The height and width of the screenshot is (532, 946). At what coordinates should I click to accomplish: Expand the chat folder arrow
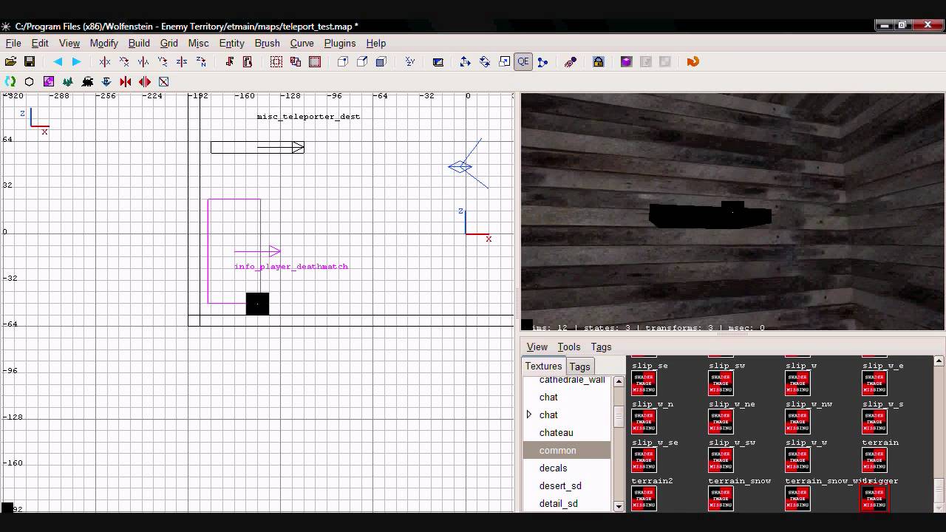tap(529, 415)
